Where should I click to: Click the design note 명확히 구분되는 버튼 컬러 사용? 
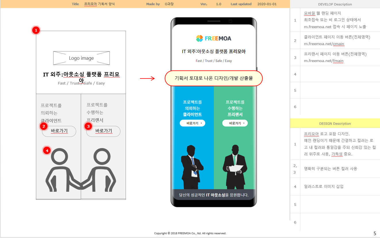(x=331, y=169)
